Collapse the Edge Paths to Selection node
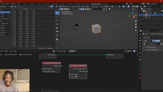The height and width of the screenshot is (92, 163). tap(44, 63)
